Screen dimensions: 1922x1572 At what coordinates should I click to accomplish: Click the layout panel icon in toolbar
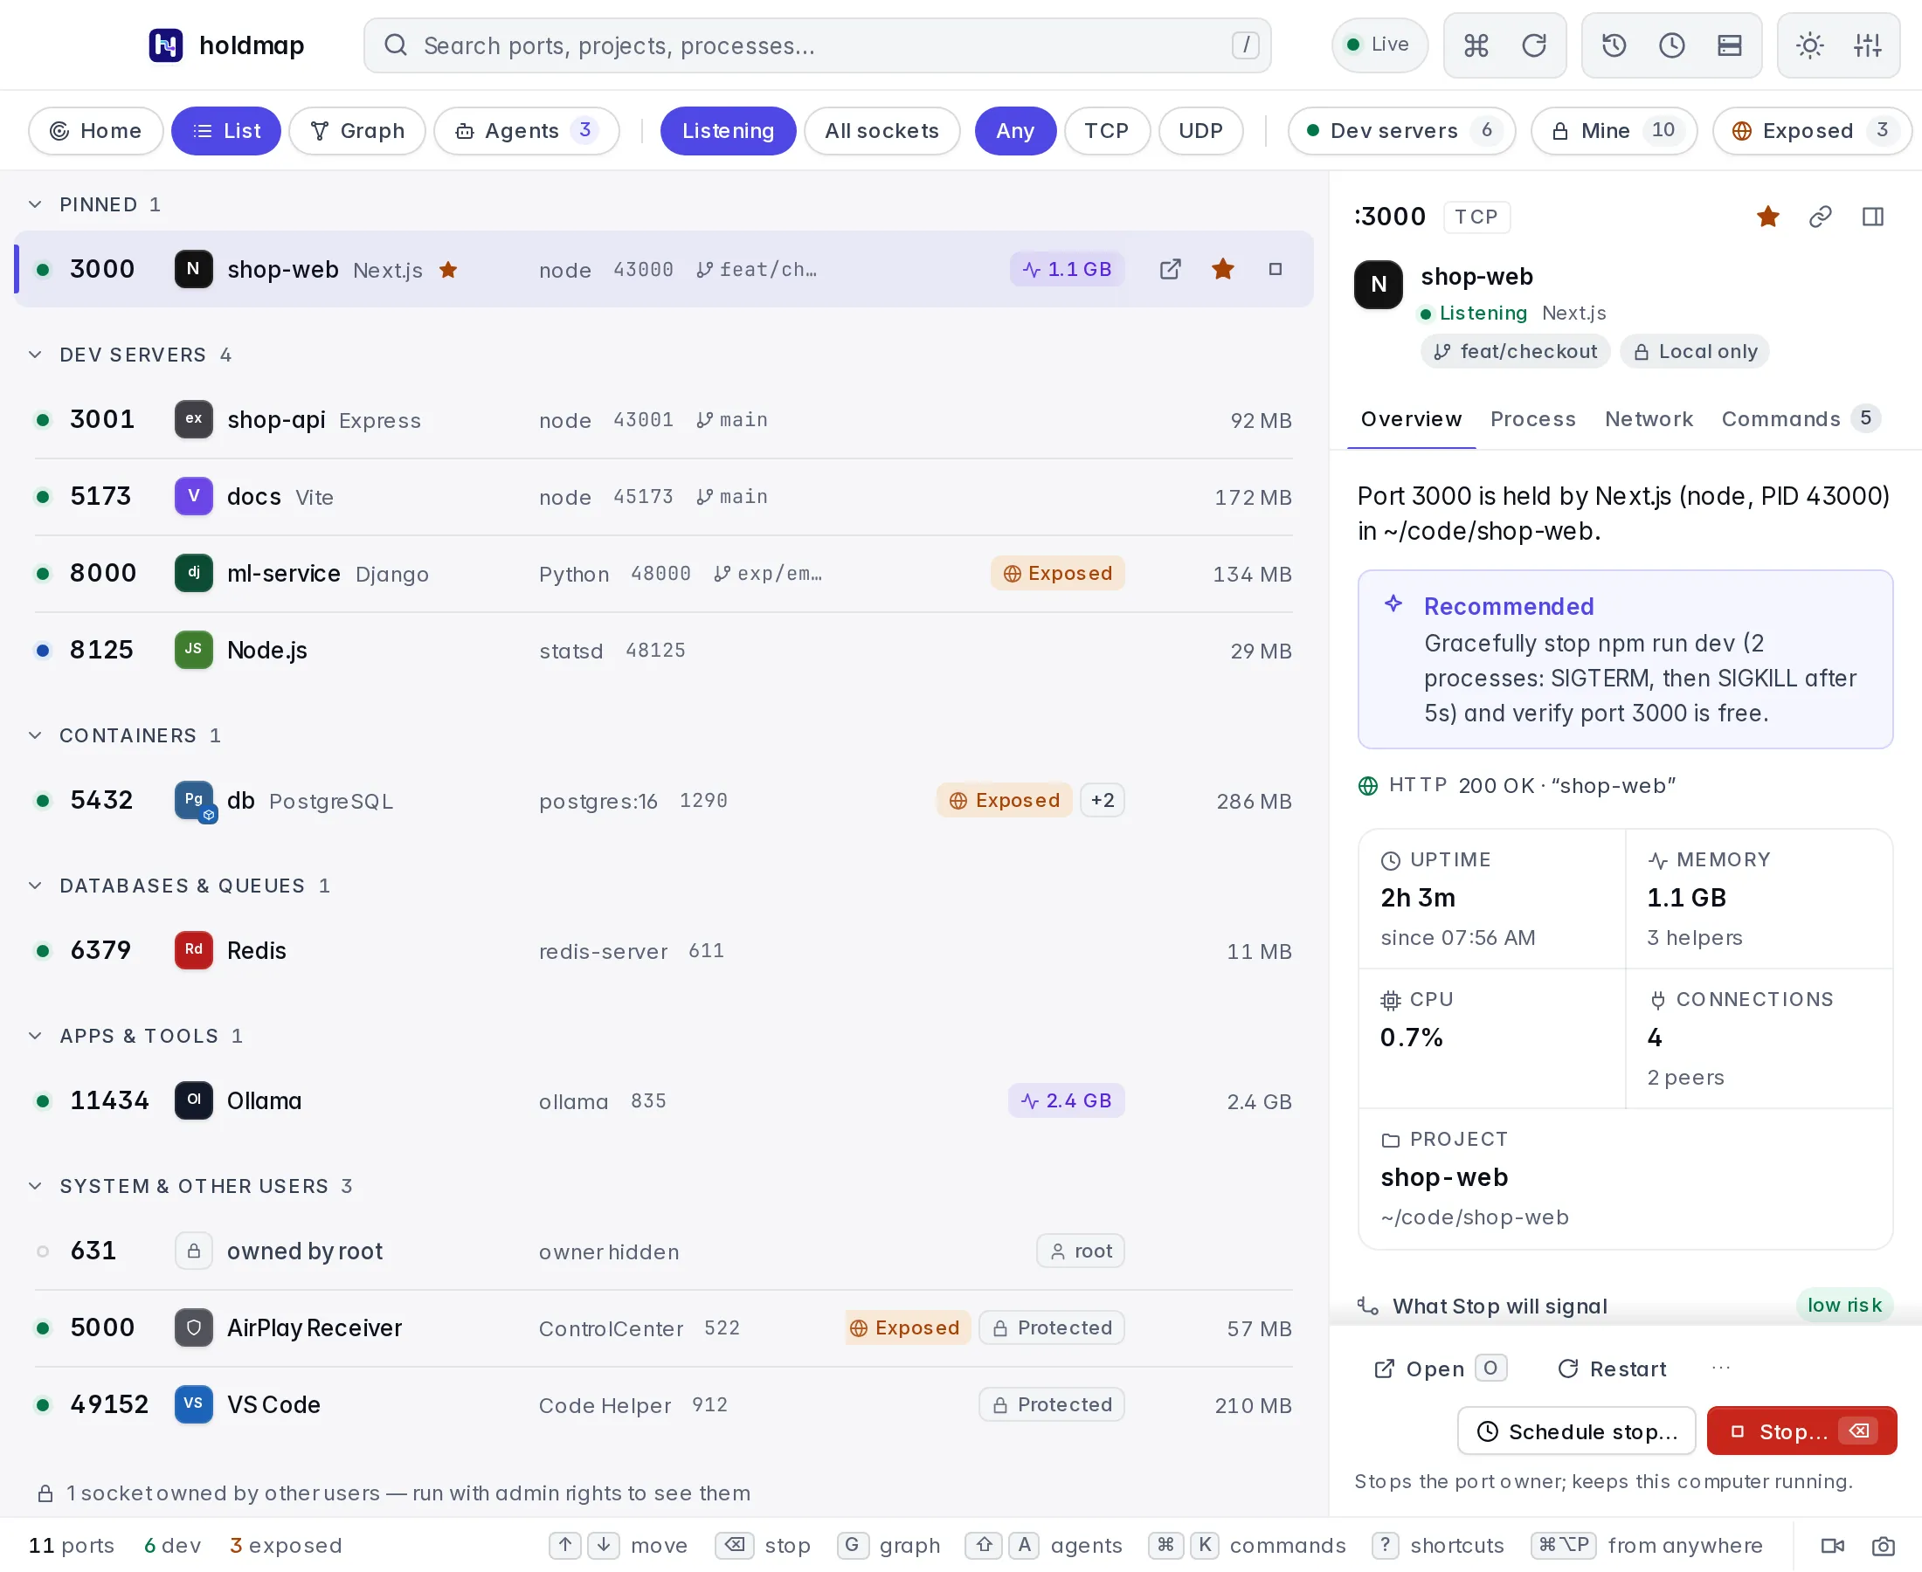tap(1729, 45)
